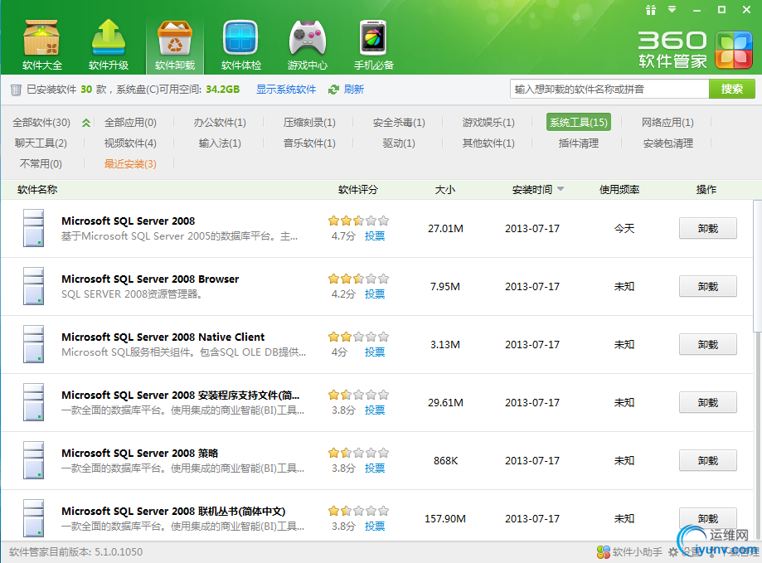Click the SQL Server 2008 策略 row icon
Viewport: 762px width, 563px height.
[x=33, y=460]
